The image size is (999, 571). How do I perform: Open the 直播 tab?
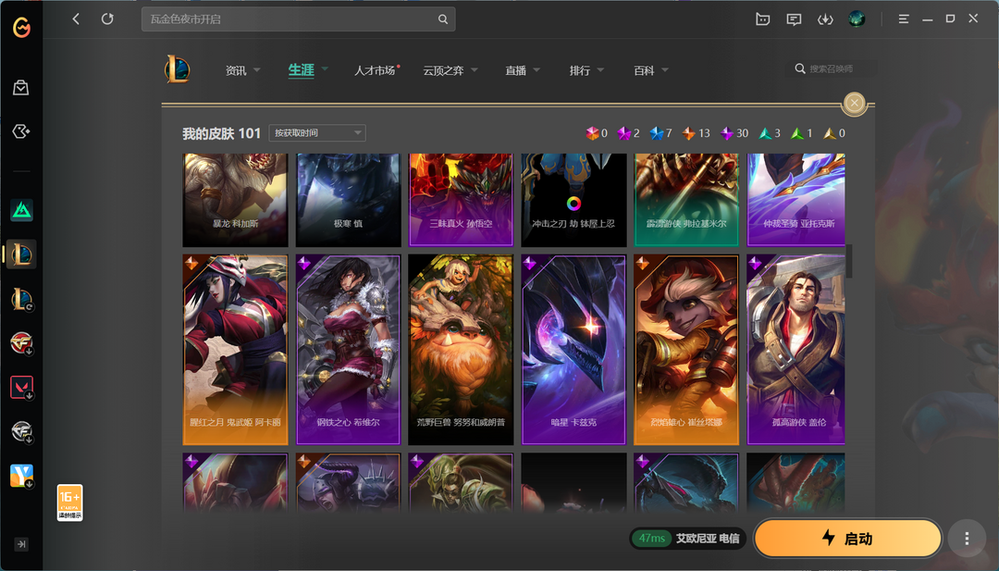515,70
